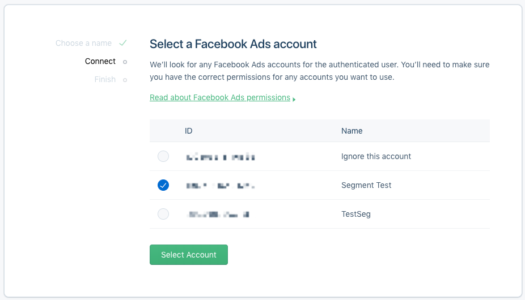Click the green checkmark beside Choose a name
This screenshot has height=300, width=525.
point(123,43)
